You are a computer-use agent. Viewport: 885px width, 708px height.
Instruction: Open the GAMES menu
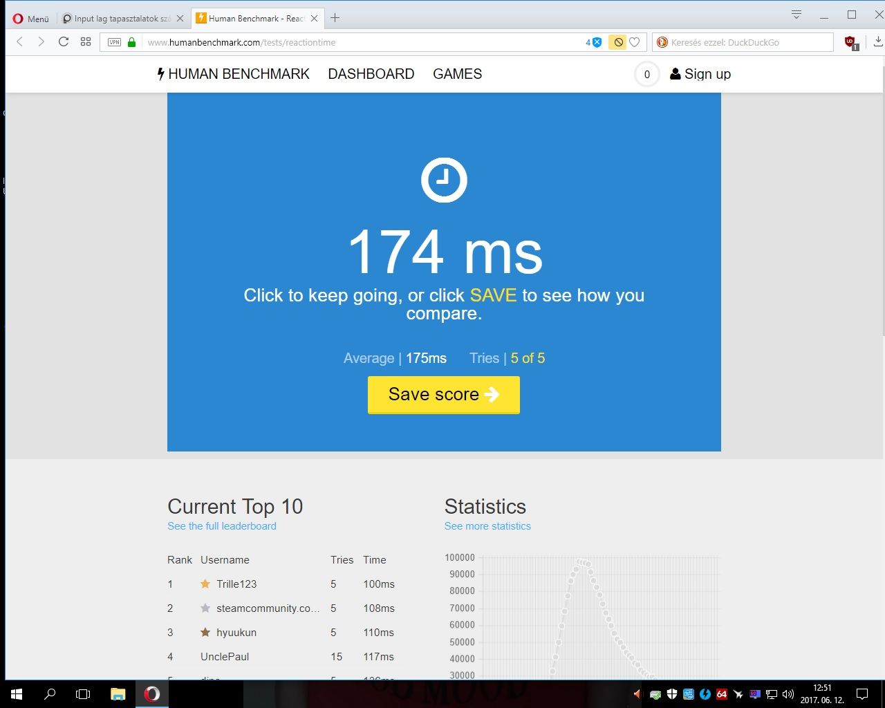tap(457, 74)
